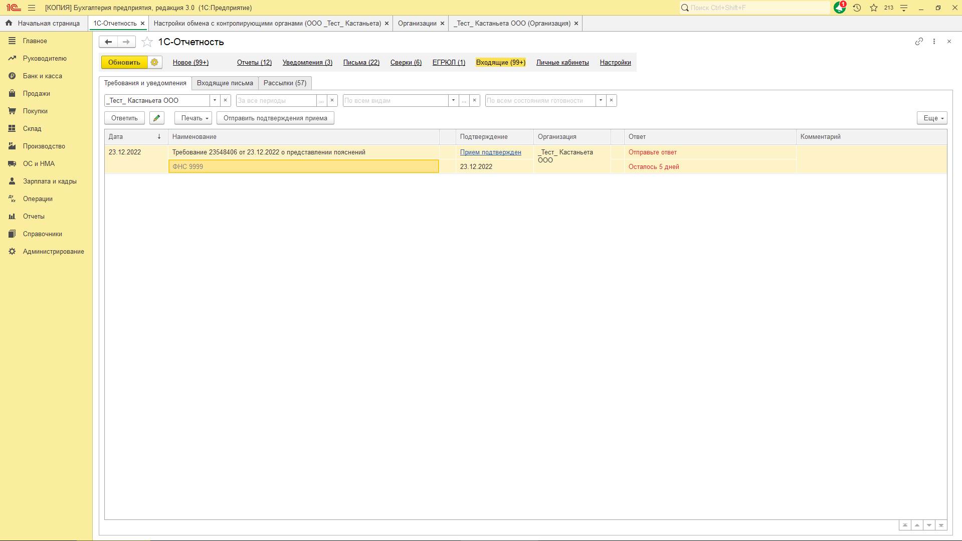This screenshot has height=541, width=962.
Task: Open the Уведомления (3) link
Action: (307, 62)
